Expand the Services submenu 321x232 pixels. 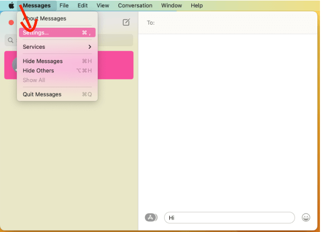click(57, 47)
